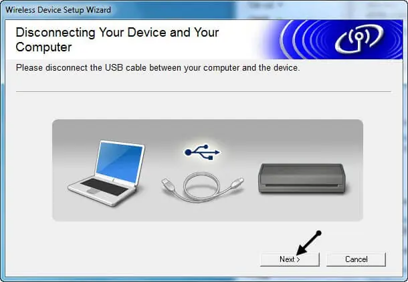This screenshot has height=282, width=408.
Task: Click the flat USB plug on cable's left end
Action: [x=167, y=184]
